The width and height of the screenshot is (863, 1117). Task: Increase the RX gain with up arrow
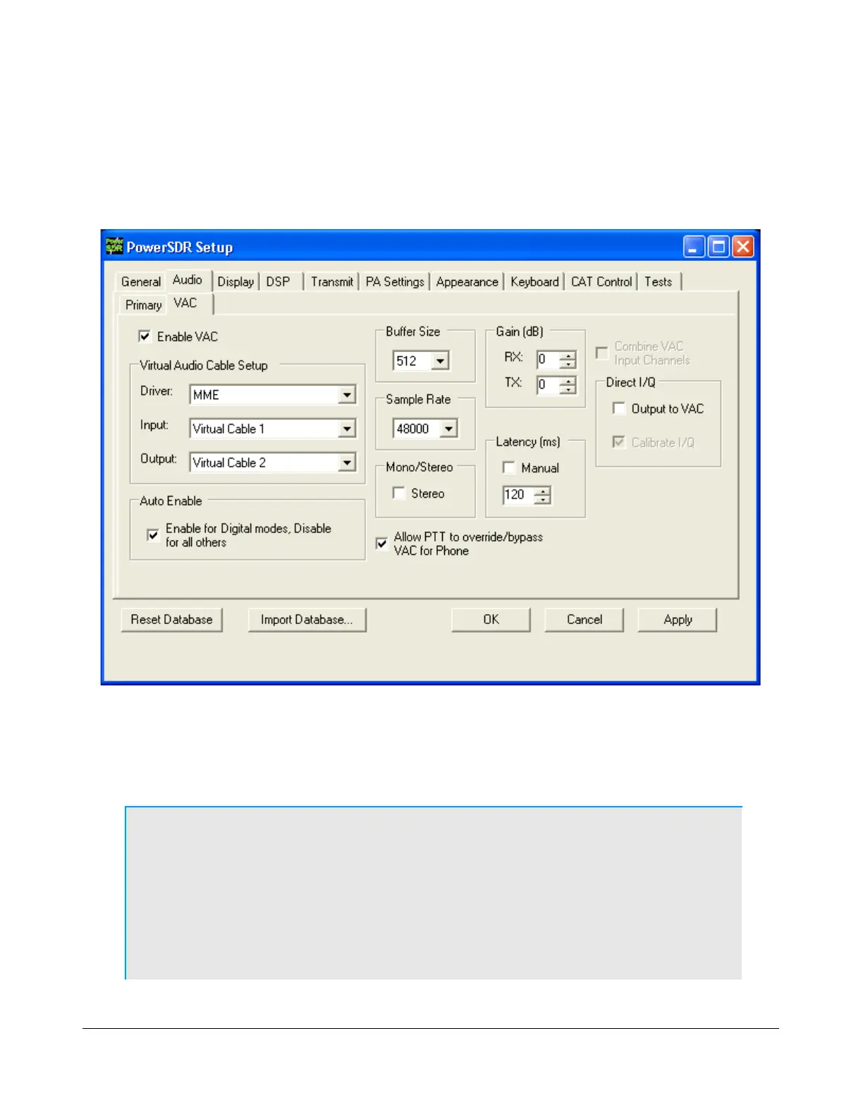[x=568, y=355]
